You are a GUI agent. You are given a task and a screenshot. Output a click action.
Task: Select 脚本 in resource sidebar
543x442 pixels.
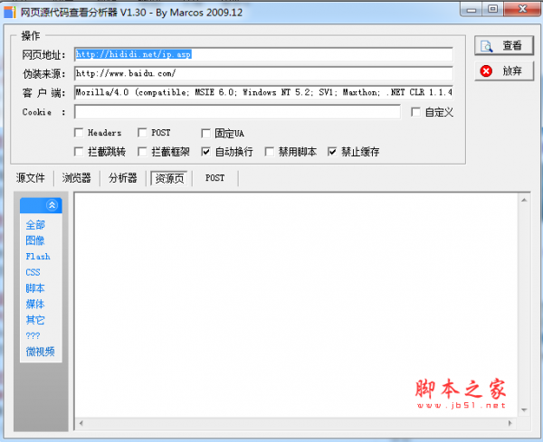(35, 288)
